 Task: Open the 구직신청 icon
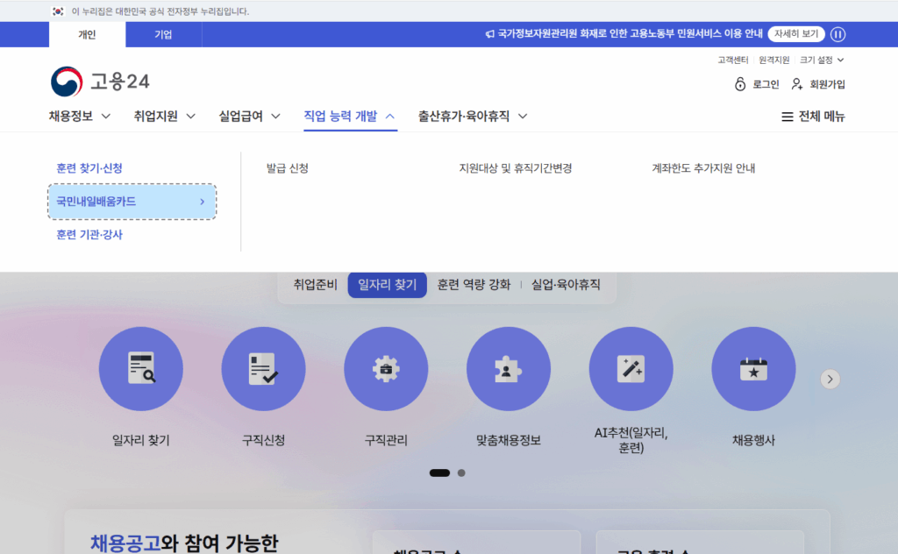tap(263, 368)
